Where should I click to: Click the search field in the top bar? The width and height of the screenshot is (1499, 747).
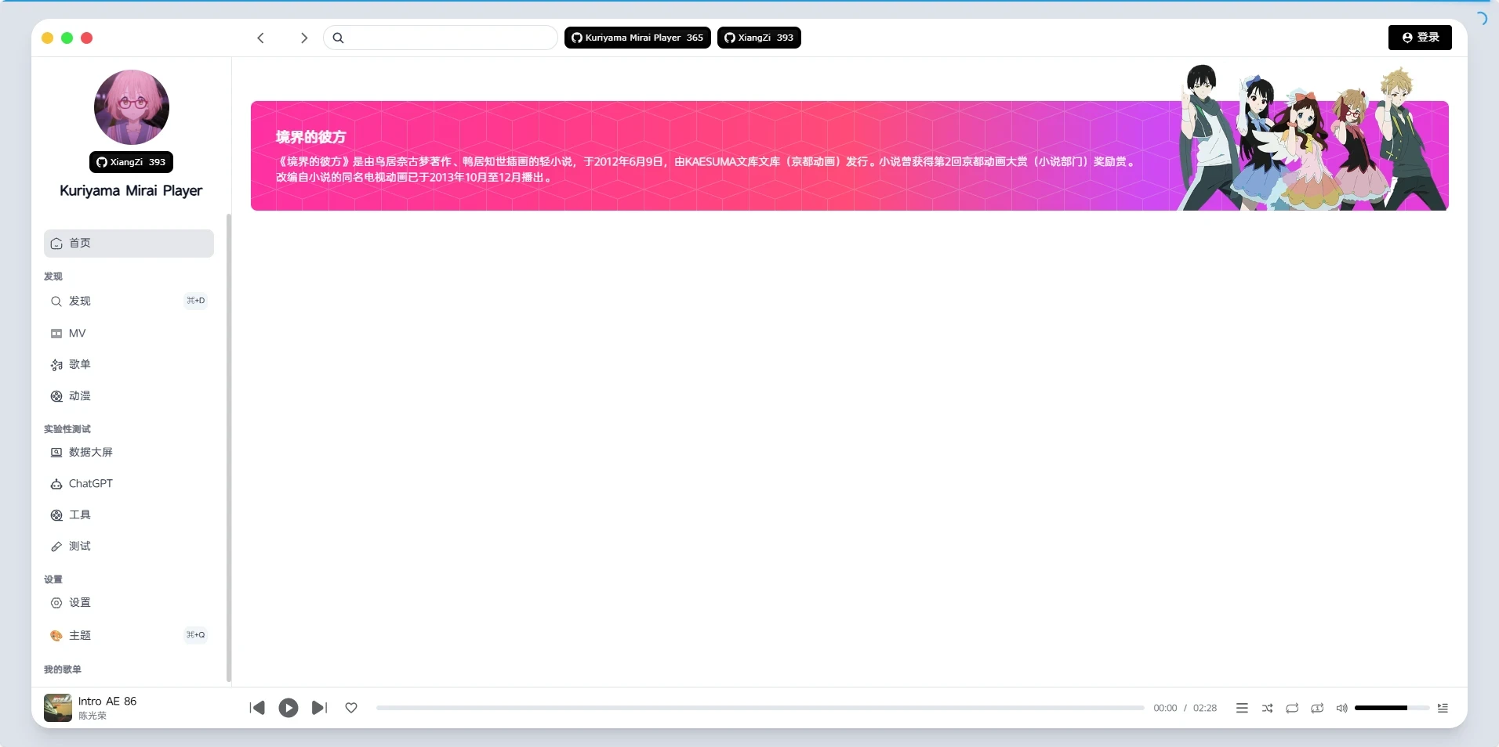coord(441,38)
